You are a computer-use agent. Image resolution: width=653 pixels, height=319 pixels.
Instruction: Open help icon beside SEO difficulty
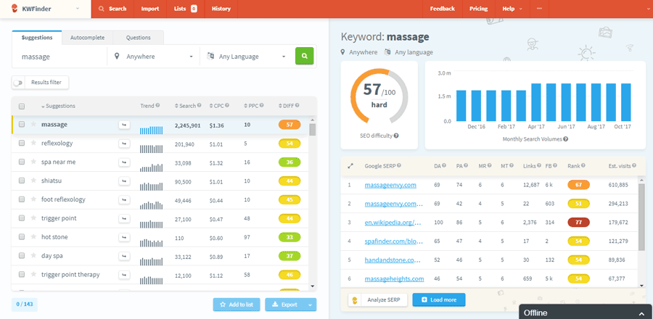[396, 136]
